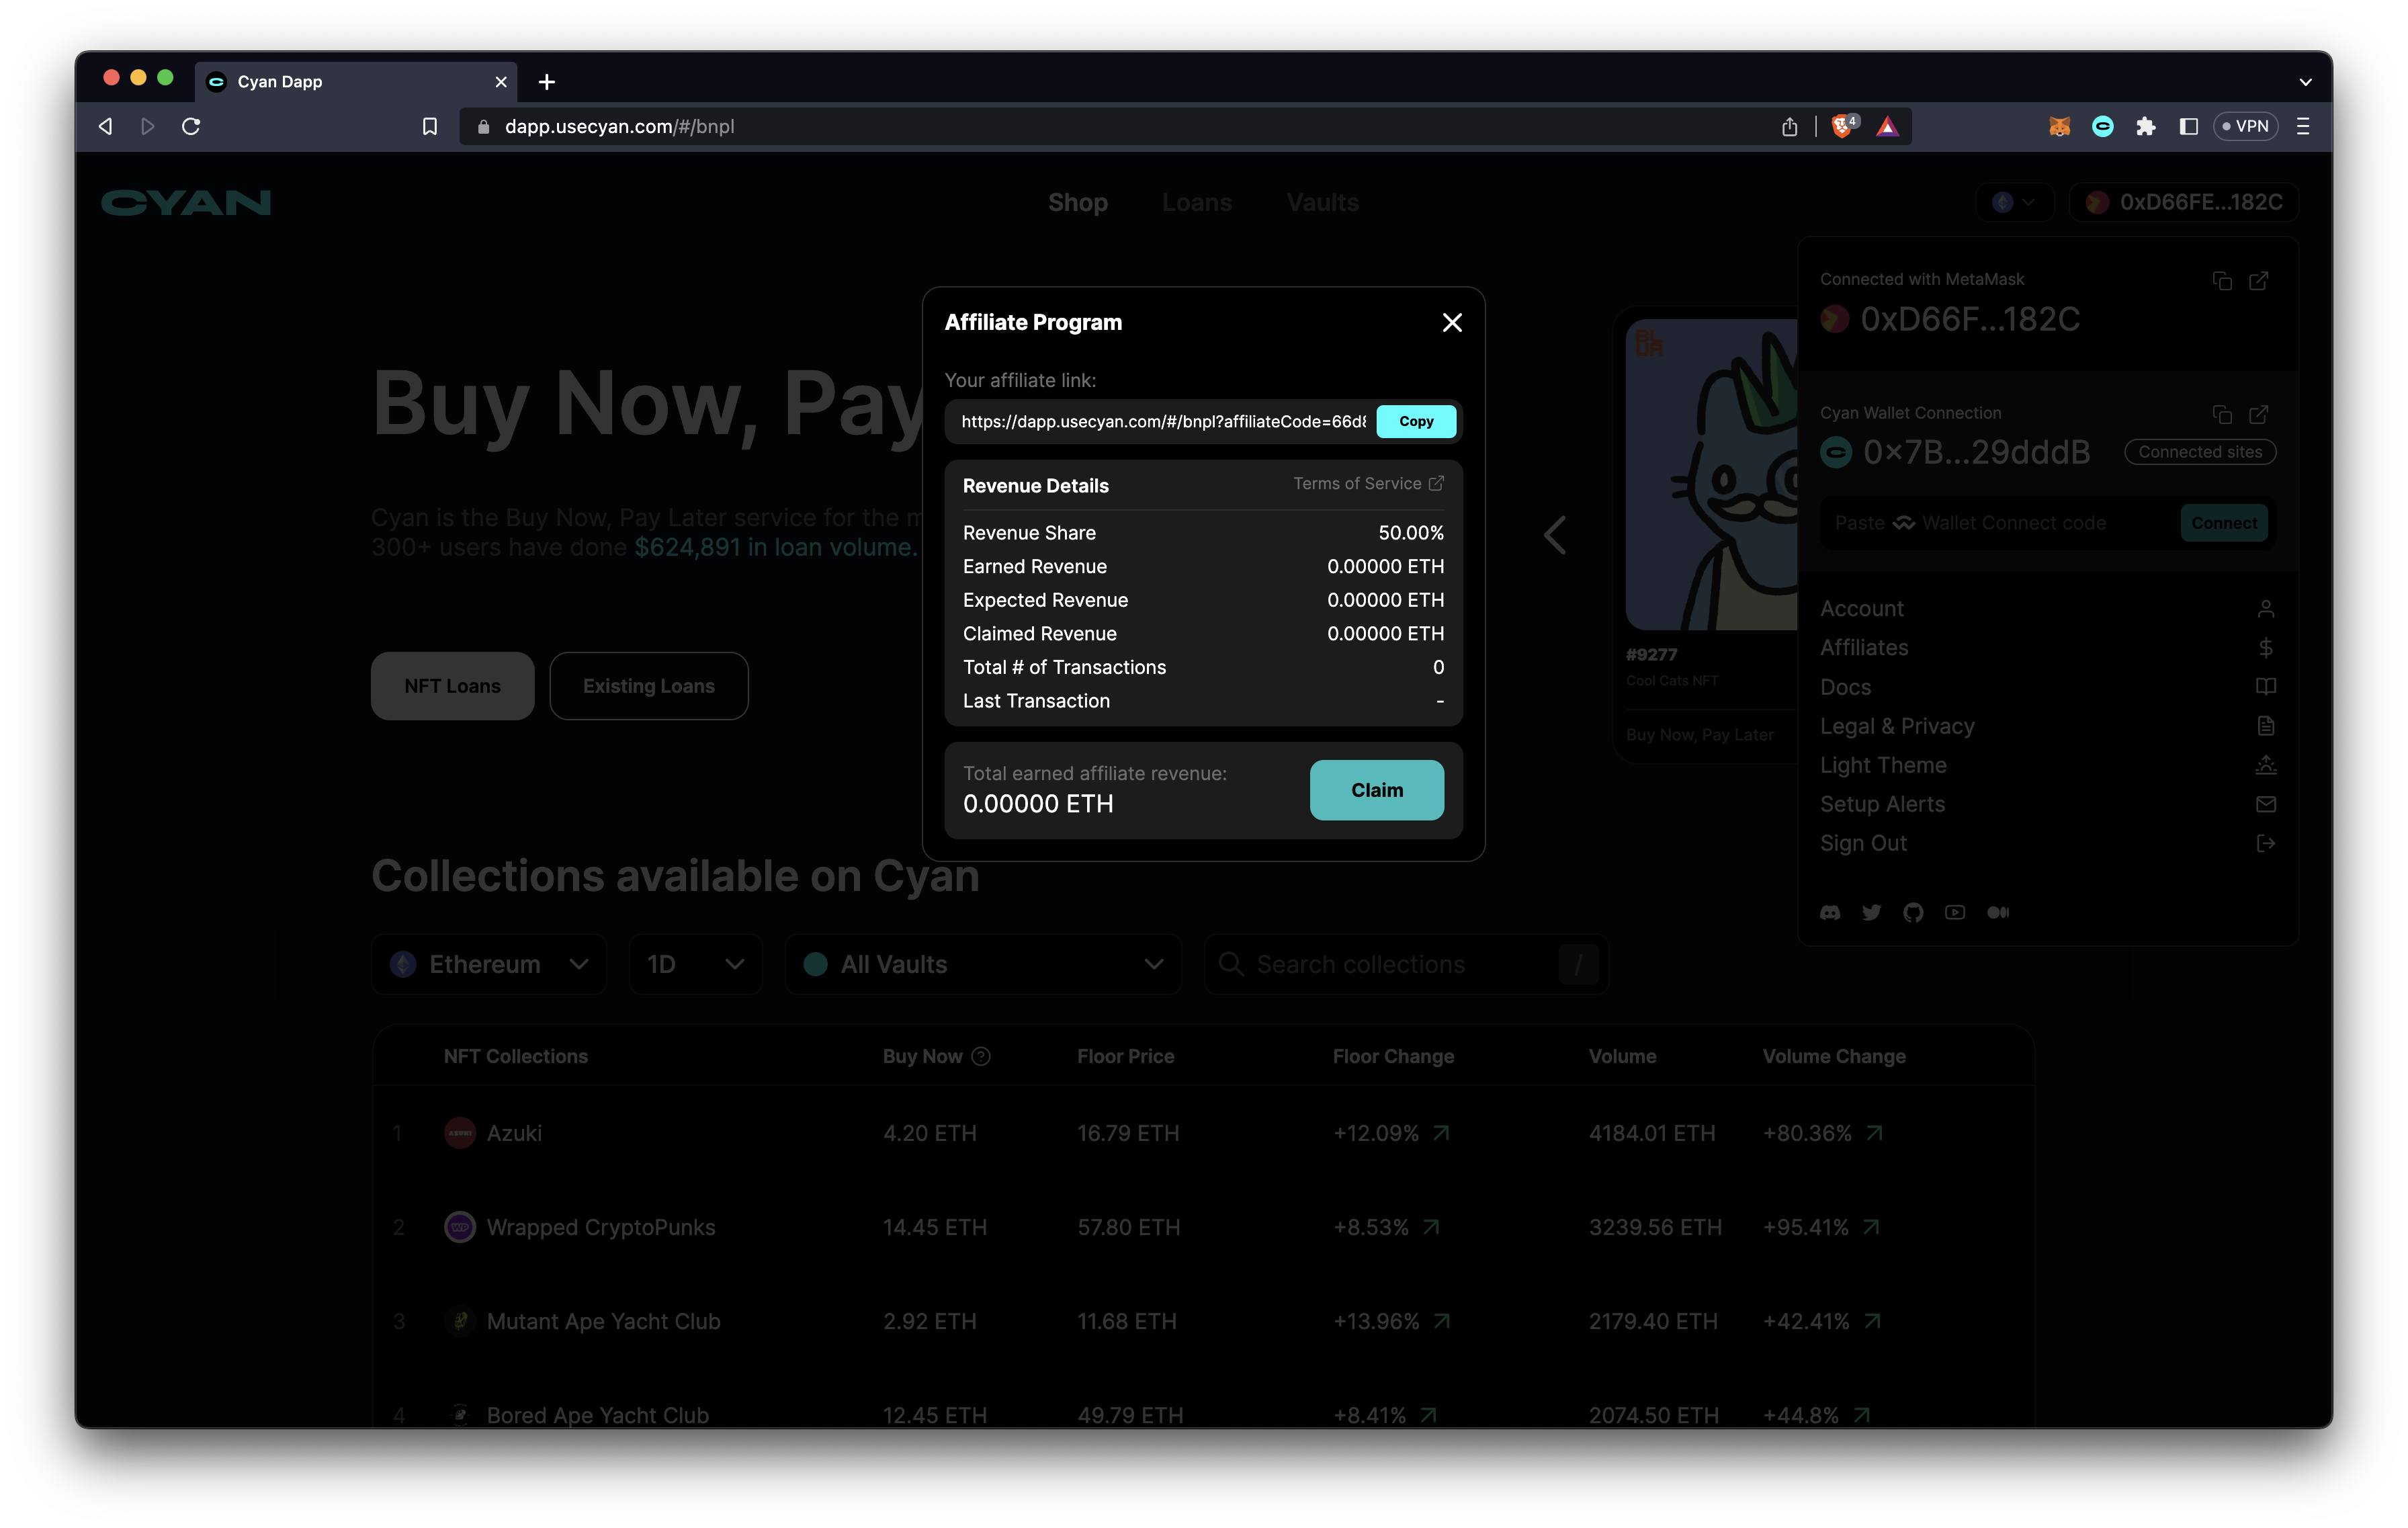Go to the Loans tab

click(x=1196, y=202)
